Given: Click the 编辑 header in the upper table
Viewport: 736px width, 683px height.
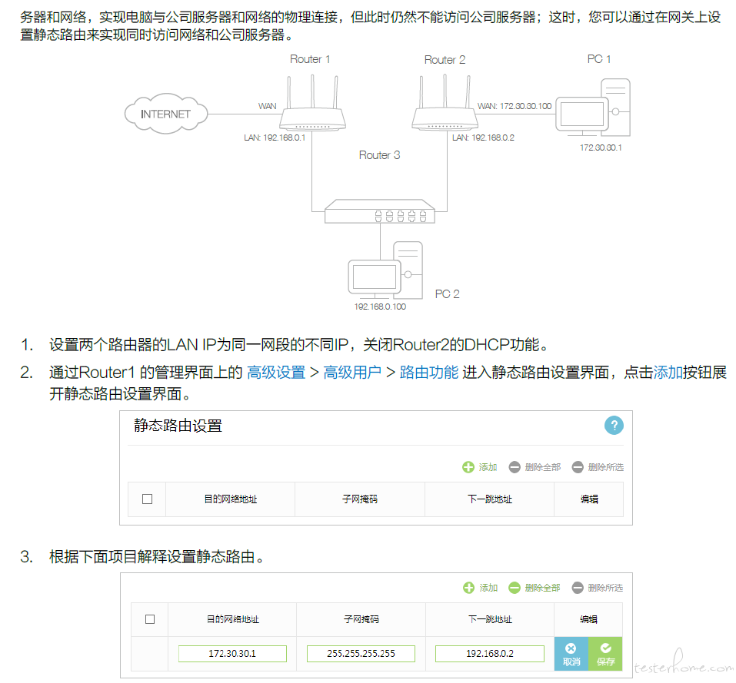Looking at the screenshot, I should pyautogui.click(x=589, y=499).
